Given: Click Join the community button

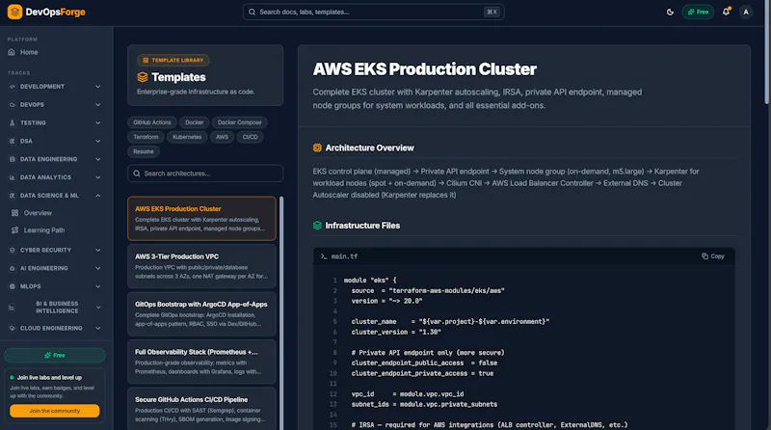Looking at the screenshot, I should click(x=55, y=411).
